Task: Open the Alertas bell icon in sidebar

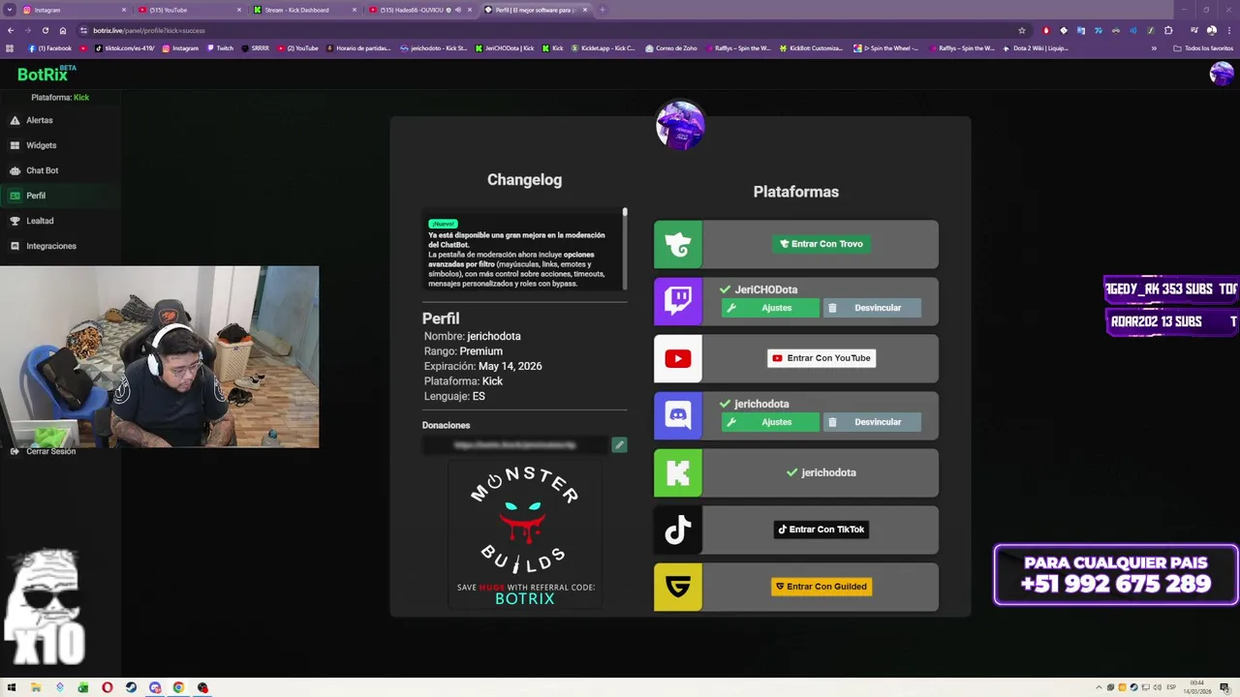Action: point(15,120)
